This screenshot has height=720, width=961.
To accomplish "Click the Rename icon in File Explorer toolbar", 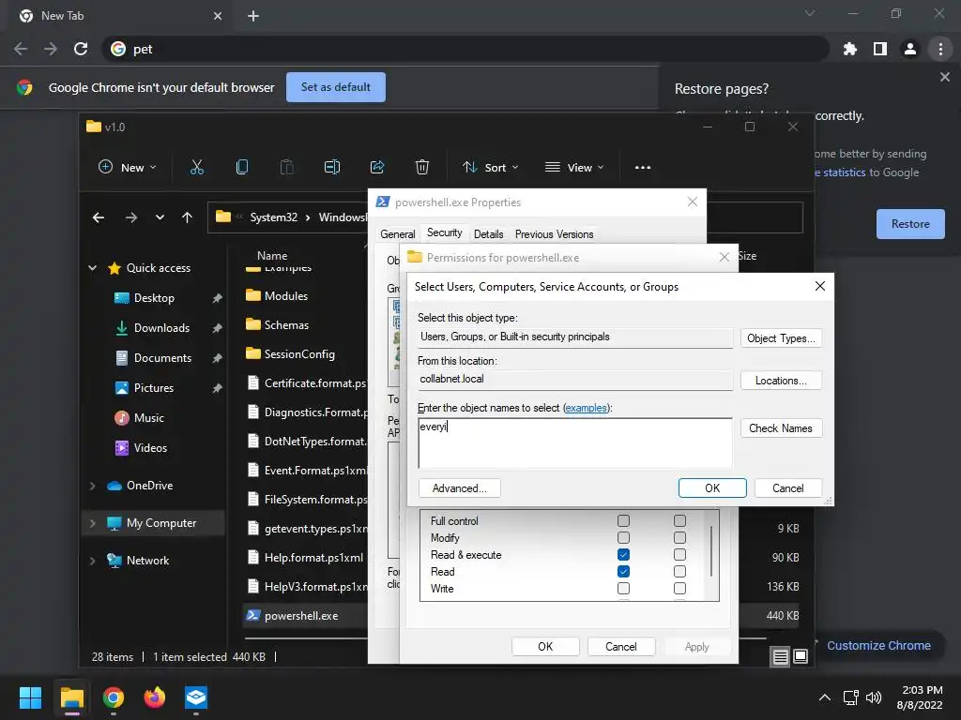I will tap(331, 167).
